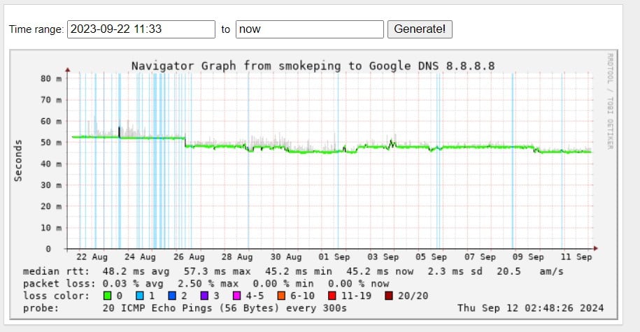Click the 11 Sep label on time axis
Image resolution: width=640 pixels, height=332 pixels.
pyautogui.click(x=576, y=257)
